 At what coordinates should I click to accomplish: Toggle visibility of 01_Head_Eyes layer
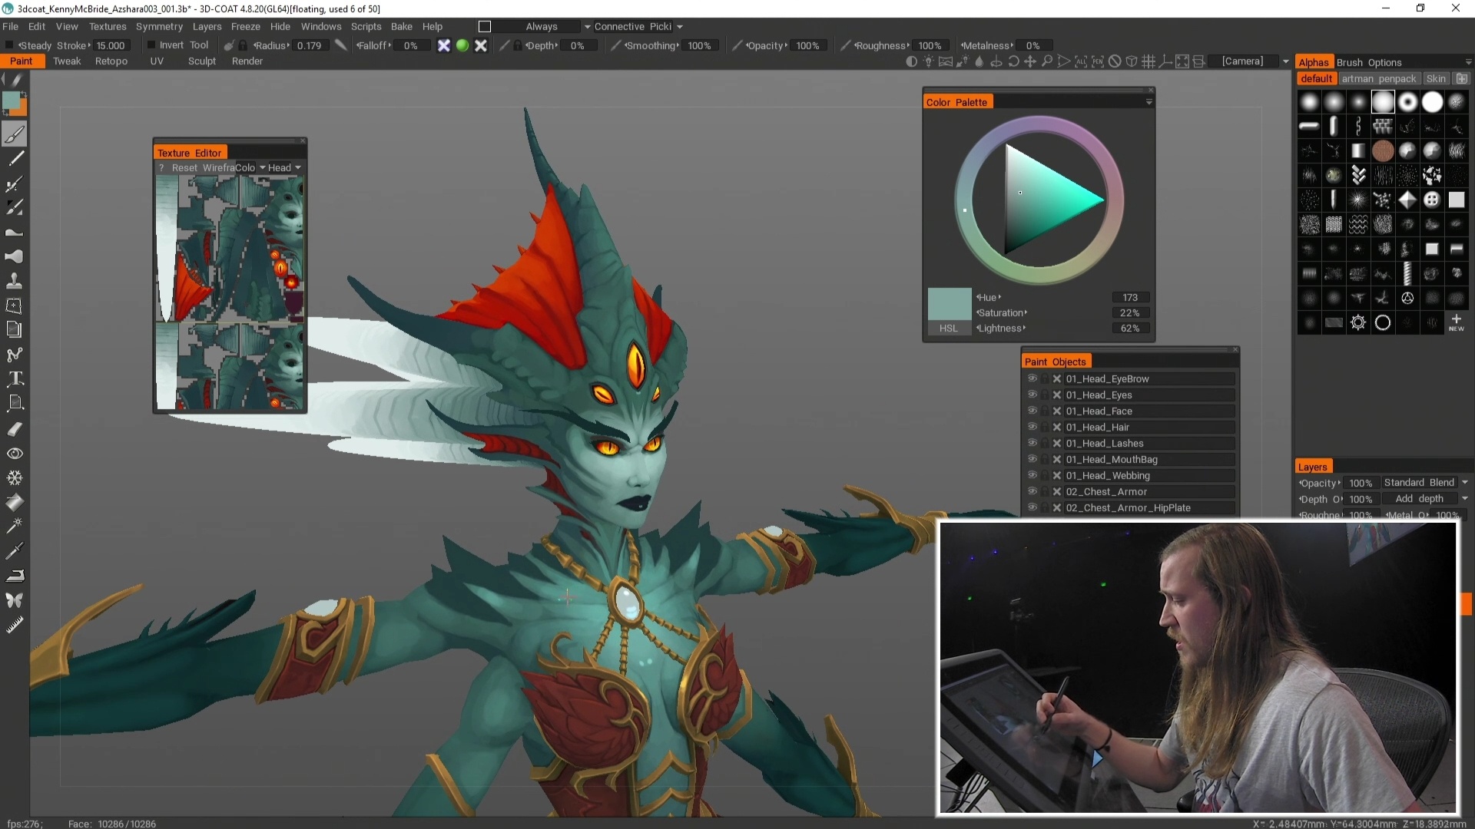[1032, 395]
